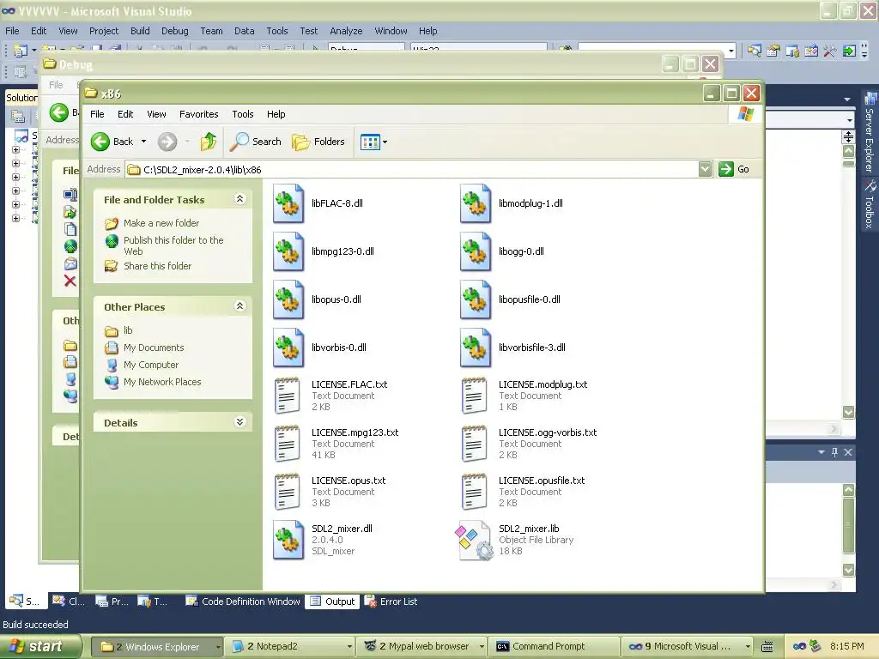Screen dimensions: 879x659
Task: Open Microsoft Visual taskbar group dropdown
Action: (x=748, y=647)
